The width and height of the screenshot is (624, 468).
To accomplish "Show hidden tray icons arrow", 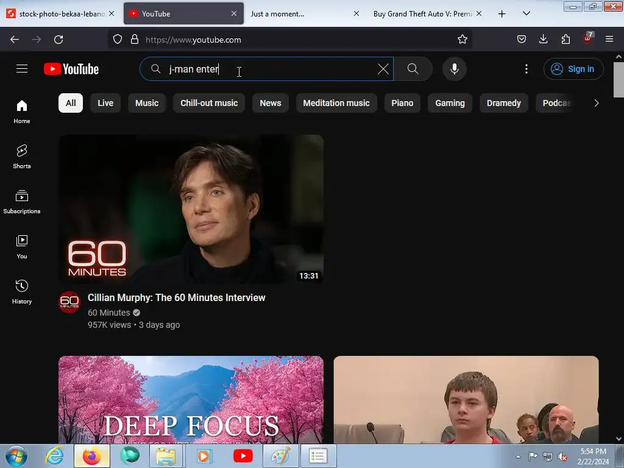I will pyautogui.click(x=518, y=456).
